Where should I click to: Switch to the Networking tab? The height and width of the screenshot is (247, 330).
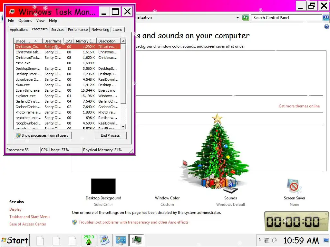click(x=100, y=30)
